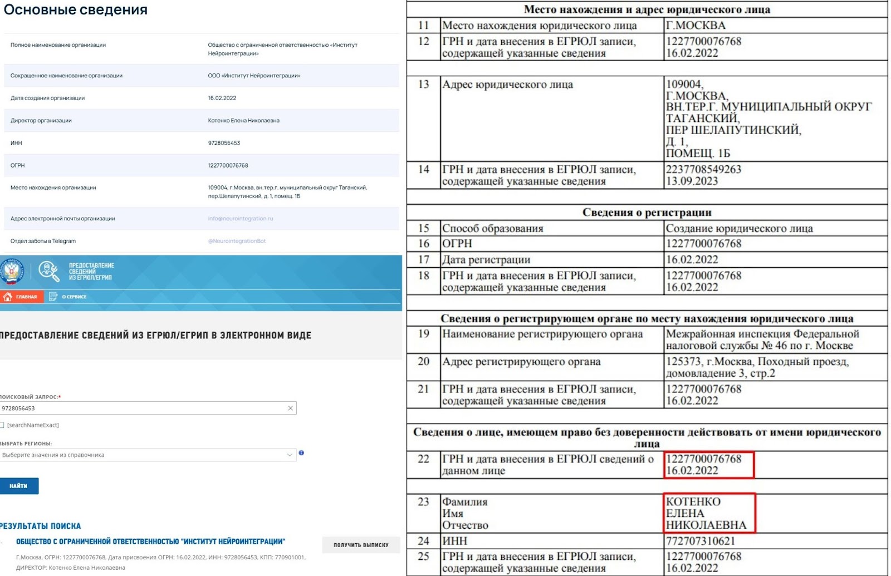Click the ИНН value '9728056453' in info table
891x576 pixels.
pos(224,143)
